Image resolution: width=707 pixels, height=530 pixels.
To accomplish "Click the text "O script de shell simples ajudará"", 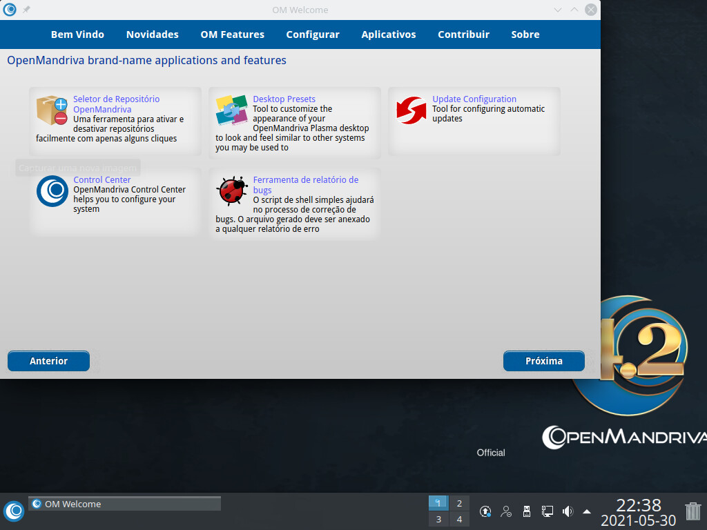I will point(313,199).
